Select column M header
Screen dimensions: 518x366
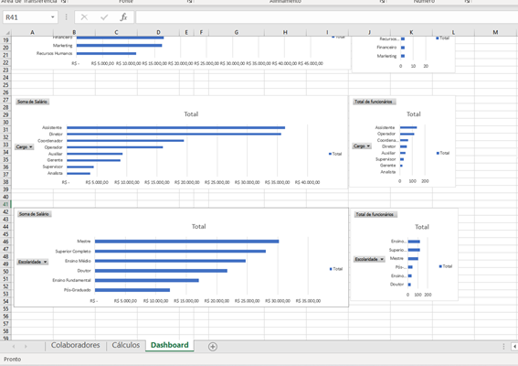(x=495, y=32)
